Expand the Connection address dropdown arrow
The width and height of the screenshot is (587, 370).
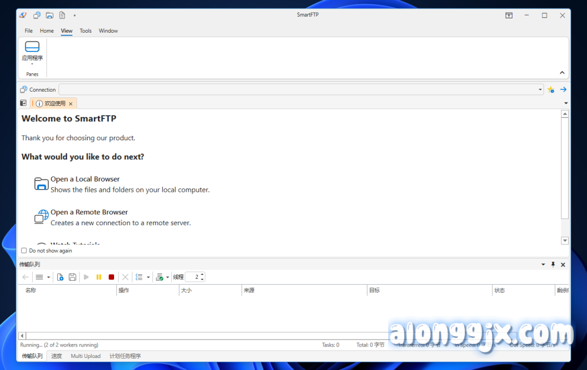(540, 90)
